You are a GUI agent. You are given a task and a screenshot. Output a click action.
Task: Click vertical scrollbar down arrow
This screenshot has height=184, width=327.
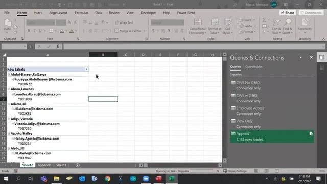[225, 160]
